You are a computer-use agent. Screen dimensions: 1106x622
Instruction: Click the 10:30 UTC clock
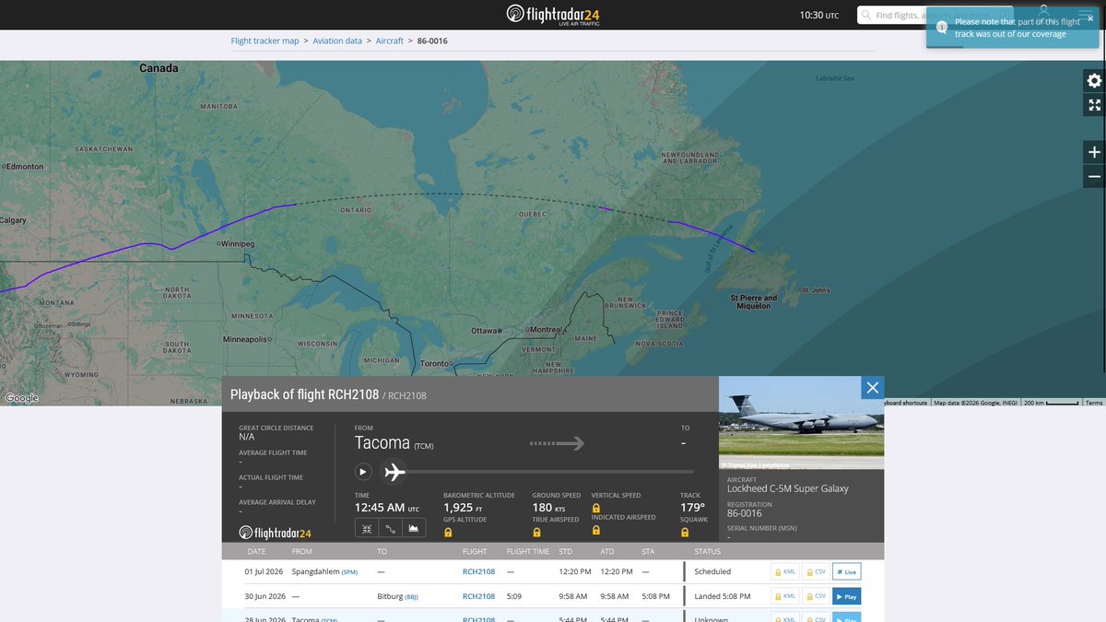click(x=818, y=15)
